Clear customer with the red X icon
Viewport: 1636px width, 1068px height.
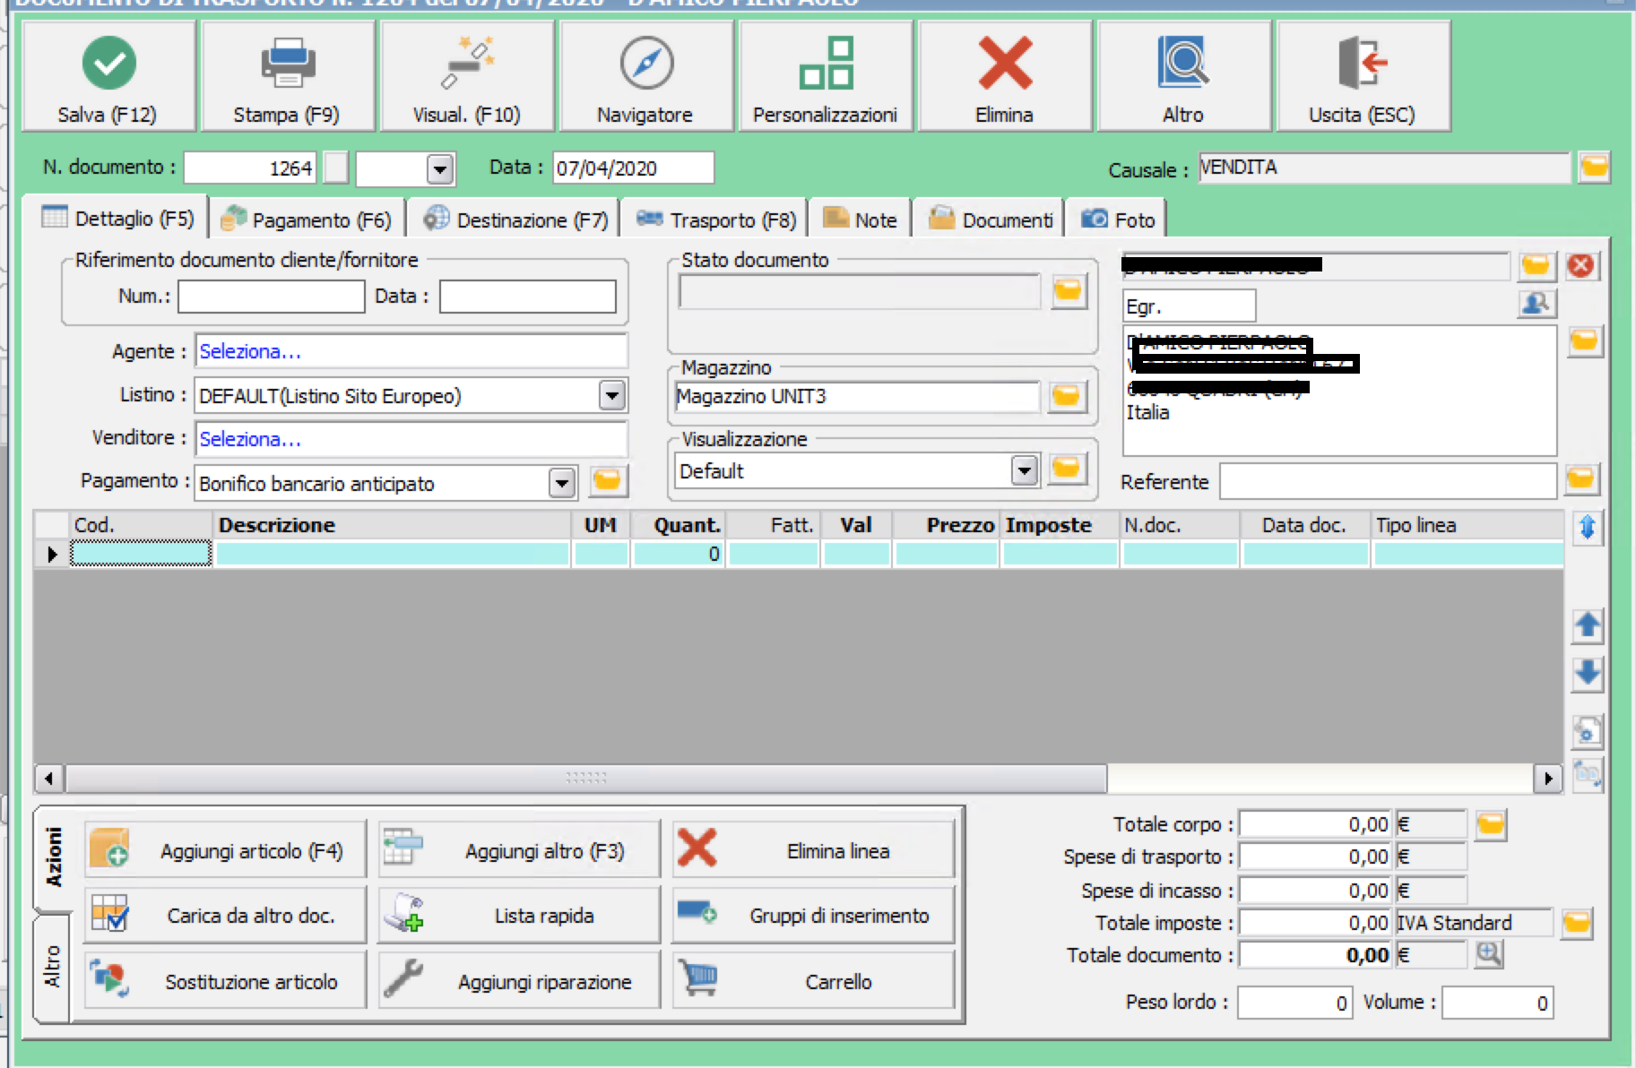click(x=1580, y=266)
